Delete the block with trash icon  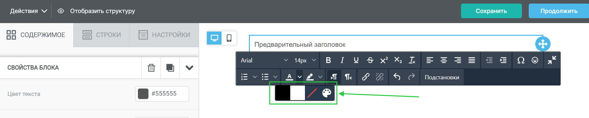[151, 68]
